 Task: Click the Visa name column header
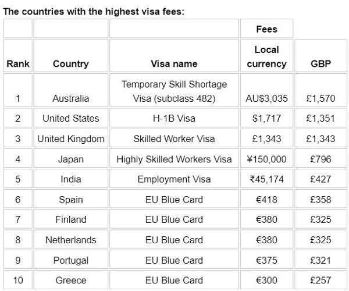click(174, 63)
